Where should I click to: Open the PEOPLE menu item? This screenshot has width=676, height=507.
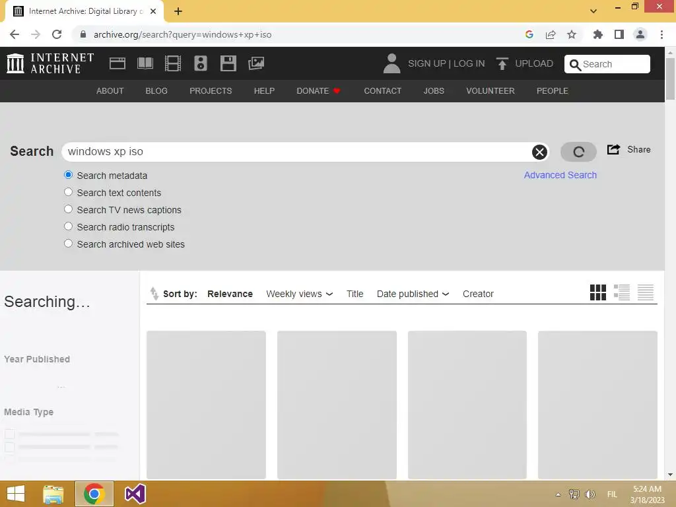[x=553, y=91]
